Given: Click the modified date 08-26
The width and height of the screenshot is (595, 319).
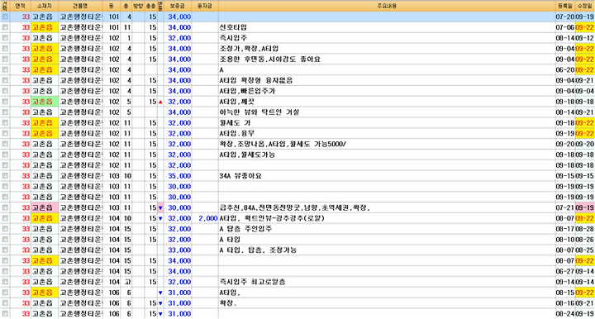Looking at the screenshot, I should pos(585,240).
